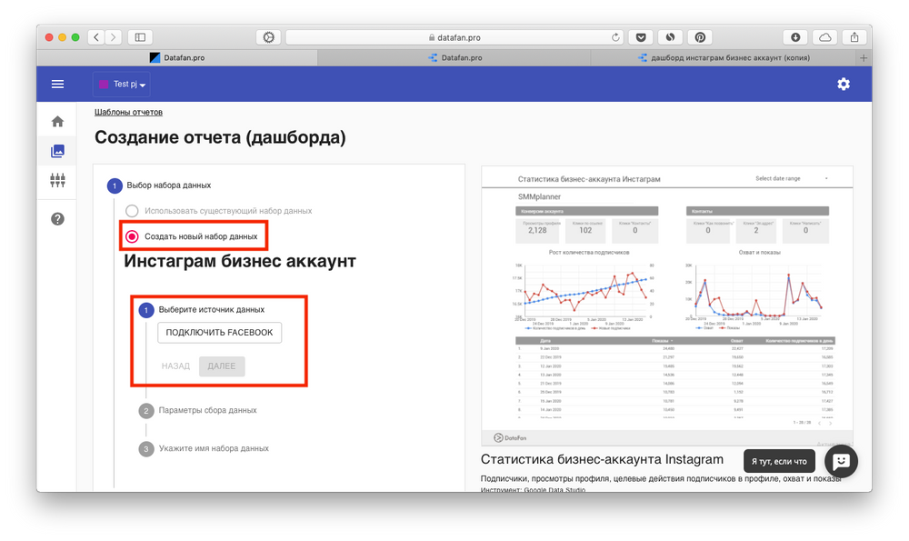Open the help question mark icon
The image size is (909, 541).
[x=57, y=218]
